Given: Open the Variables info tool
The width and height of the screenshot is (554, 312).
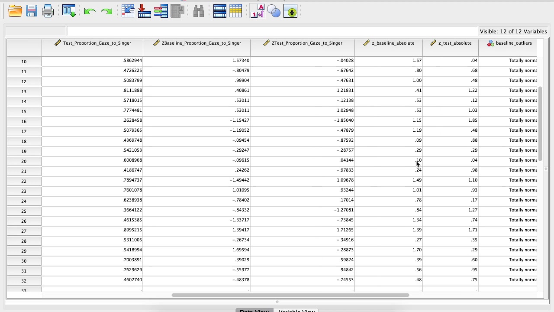Looking at the screenshot, I should coord(161,11).
